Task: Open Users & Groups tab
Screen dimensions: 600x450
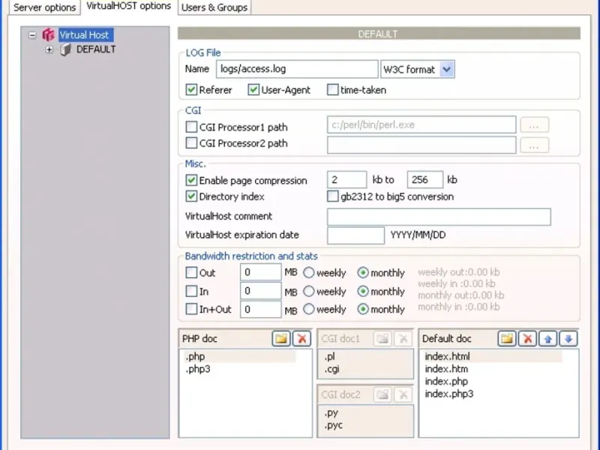Action: [214, 7]
